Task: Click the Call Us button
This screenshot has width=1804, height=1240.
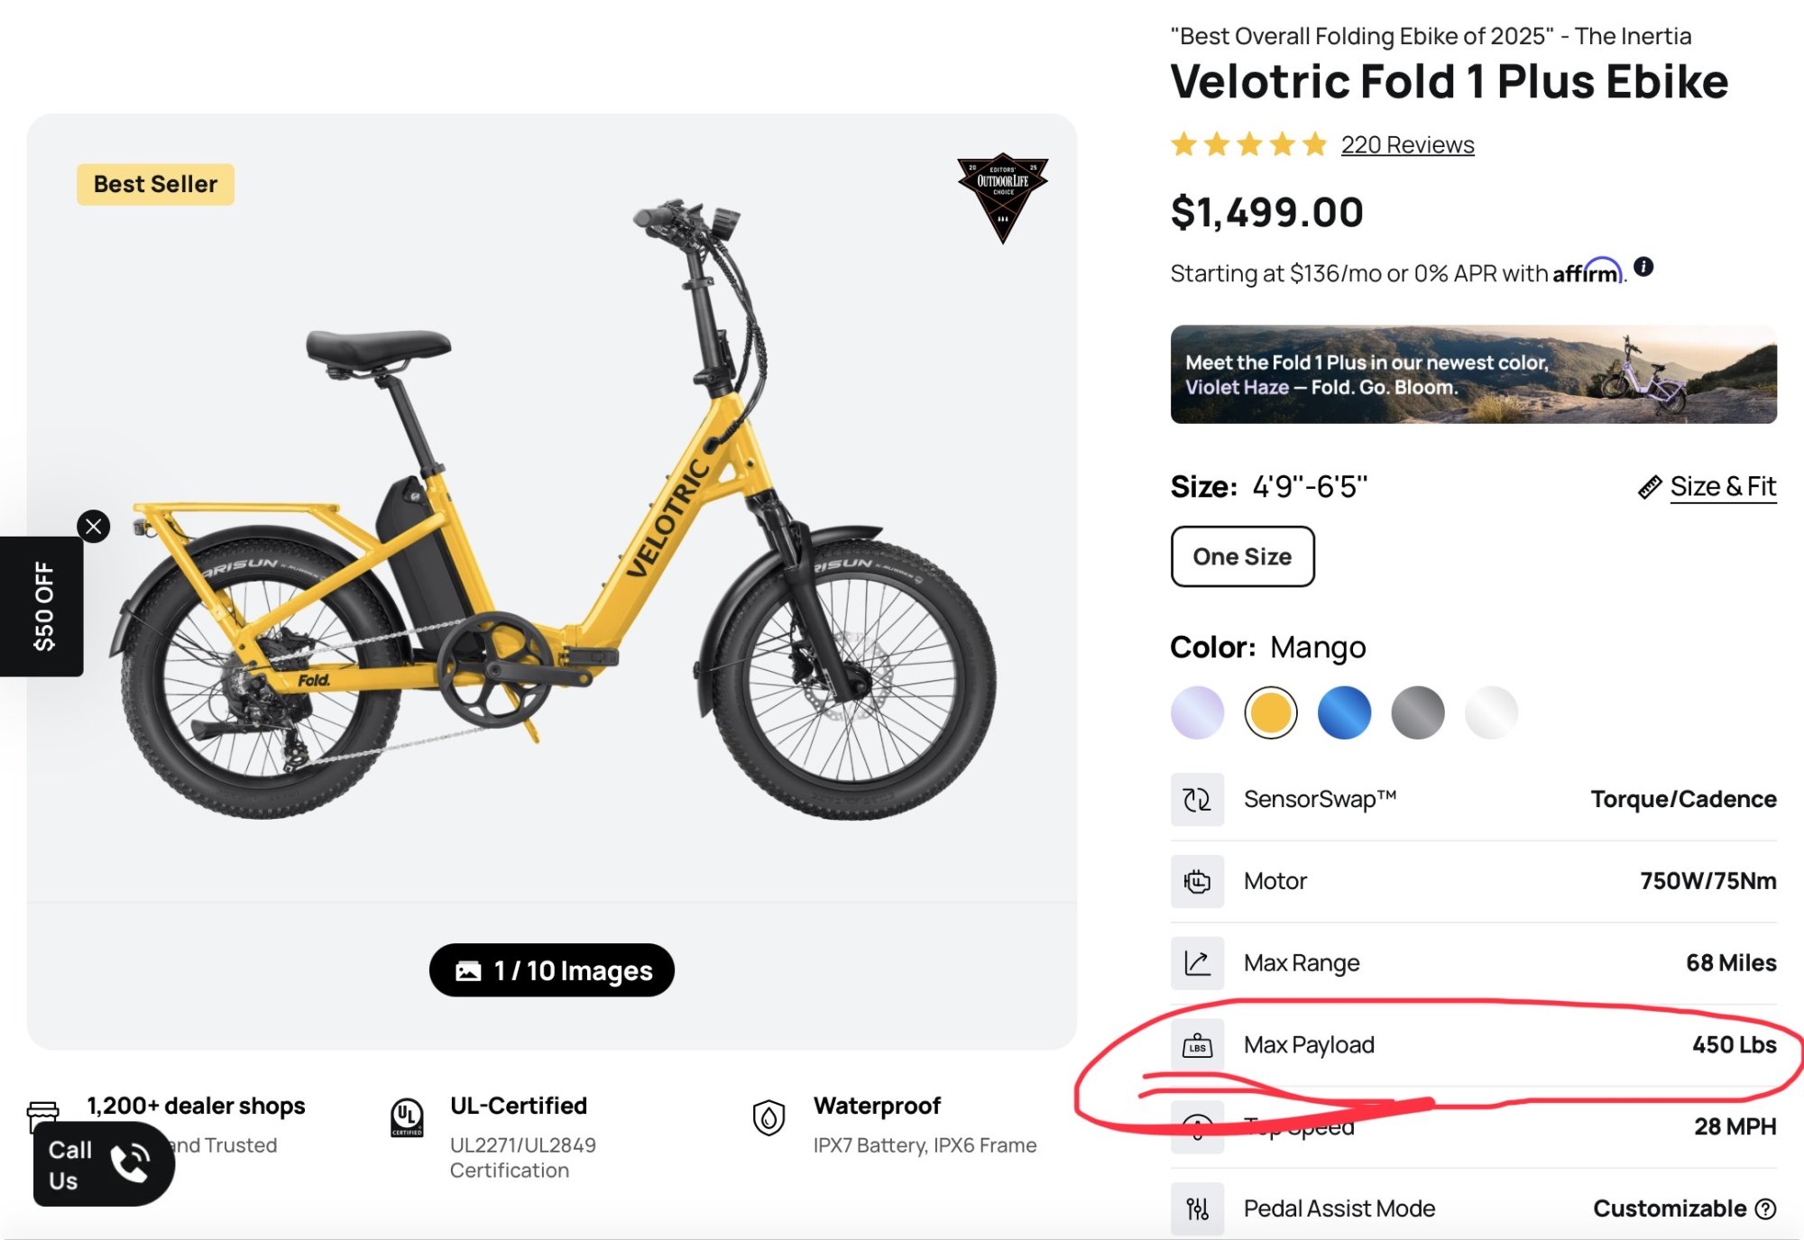Action: (103, 1164)
